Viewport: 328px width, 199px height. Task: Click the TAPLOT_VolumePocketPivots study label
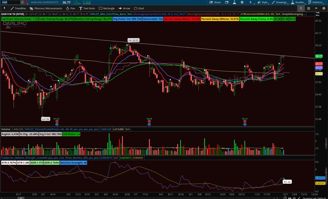62,129
